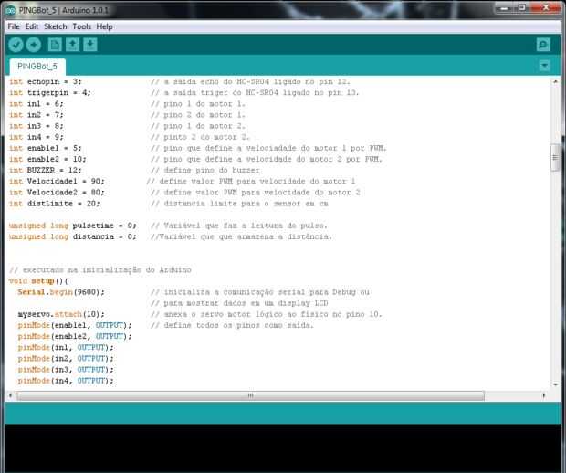The image size is (566, 473).
Task: Click the line 'int Velocidade1 = 90;'
Action: pyautogui.click(x=57, y=182)
